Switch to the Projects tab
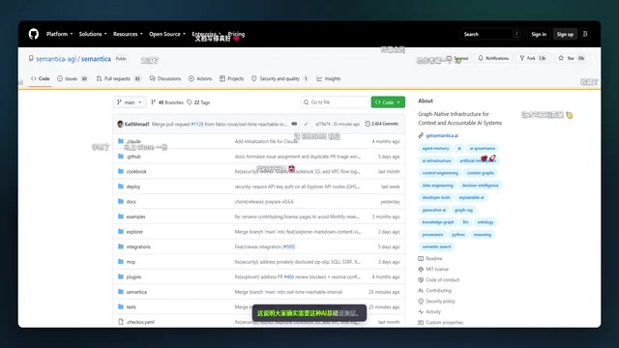The image size is (619, 348). pyautogui.click(x=232, y=78)
